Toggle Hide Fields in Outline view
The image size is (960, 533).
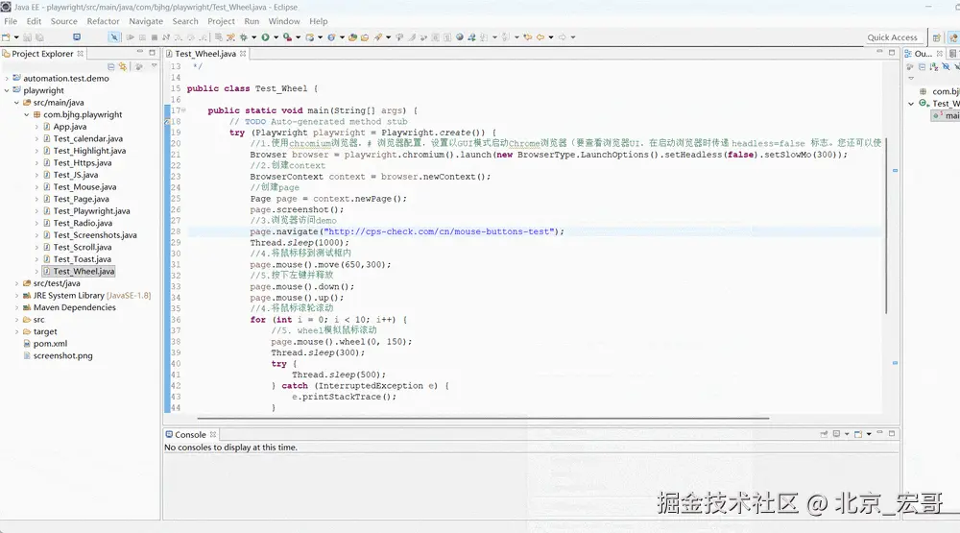946,67
